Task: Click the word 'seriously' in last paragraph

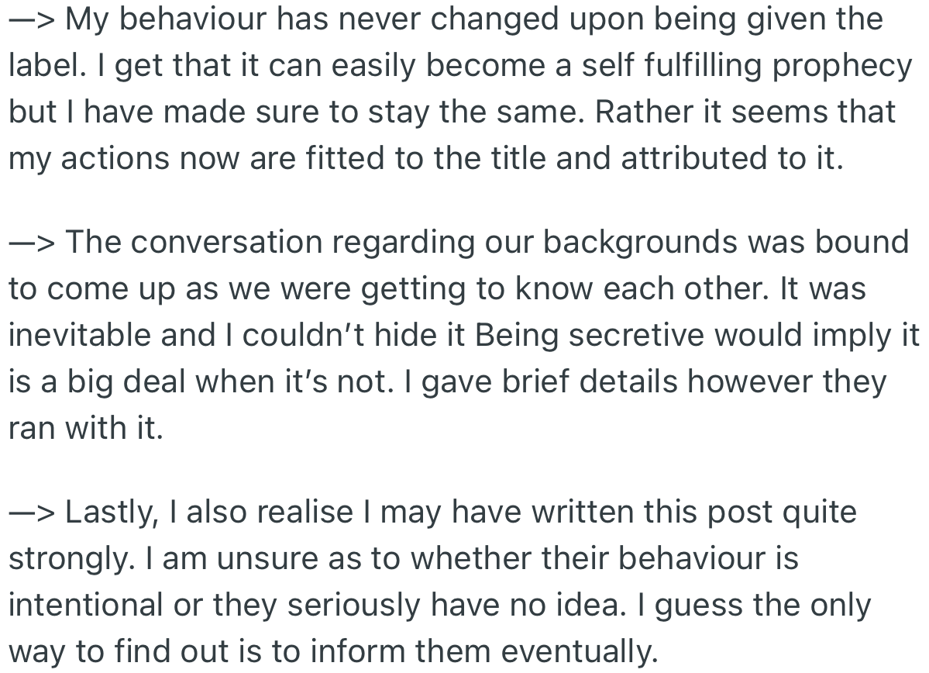Action: pos(354,606)
